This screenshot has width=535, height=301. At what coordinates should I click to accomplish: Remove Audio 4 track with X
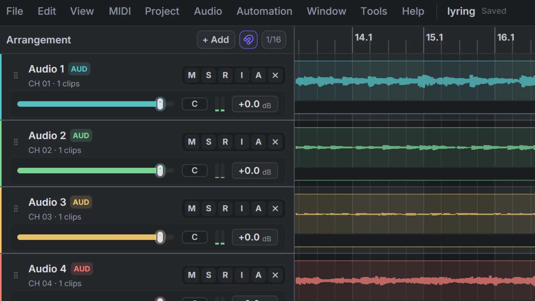[x=275, y=275]
